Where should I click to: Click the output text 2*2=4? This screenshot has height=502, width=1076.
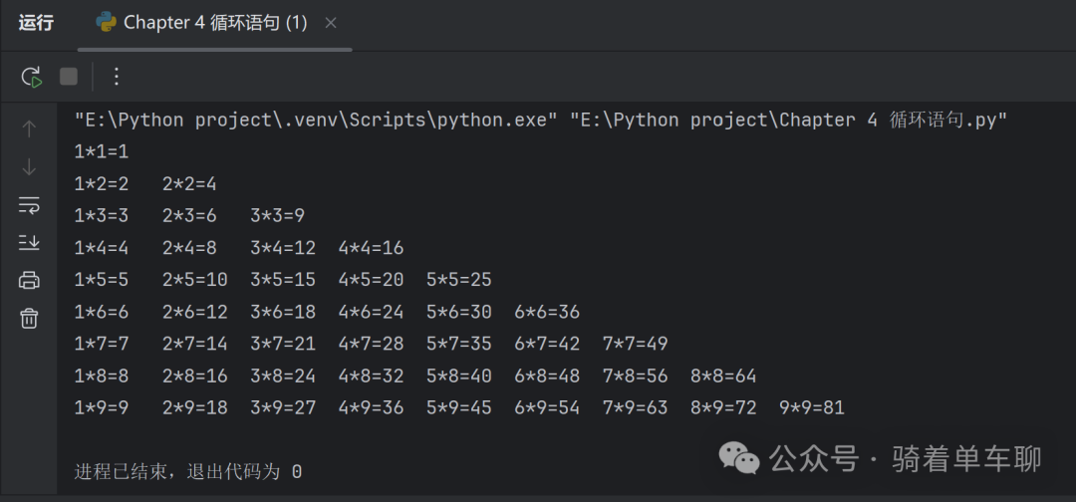coord(189,184)
